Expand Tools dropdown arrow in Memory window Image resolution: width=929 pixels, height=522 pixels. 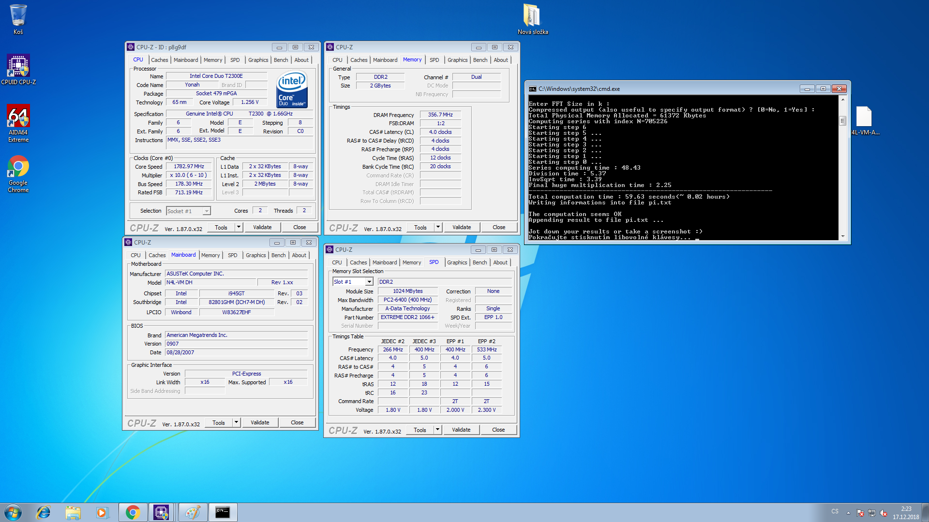click(x=438, y=227)
